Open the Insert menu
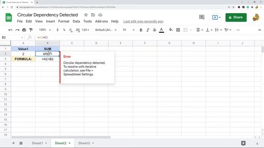The image size is (264, 148). pyautogui.click(x=50, y=21)
